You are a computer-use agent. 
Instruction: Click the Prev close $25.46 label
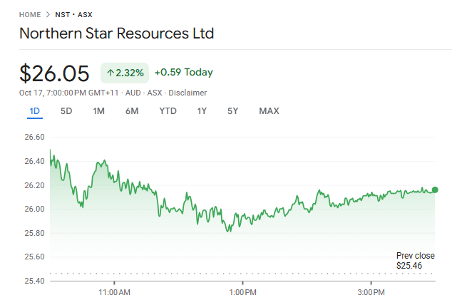[415, 260]
